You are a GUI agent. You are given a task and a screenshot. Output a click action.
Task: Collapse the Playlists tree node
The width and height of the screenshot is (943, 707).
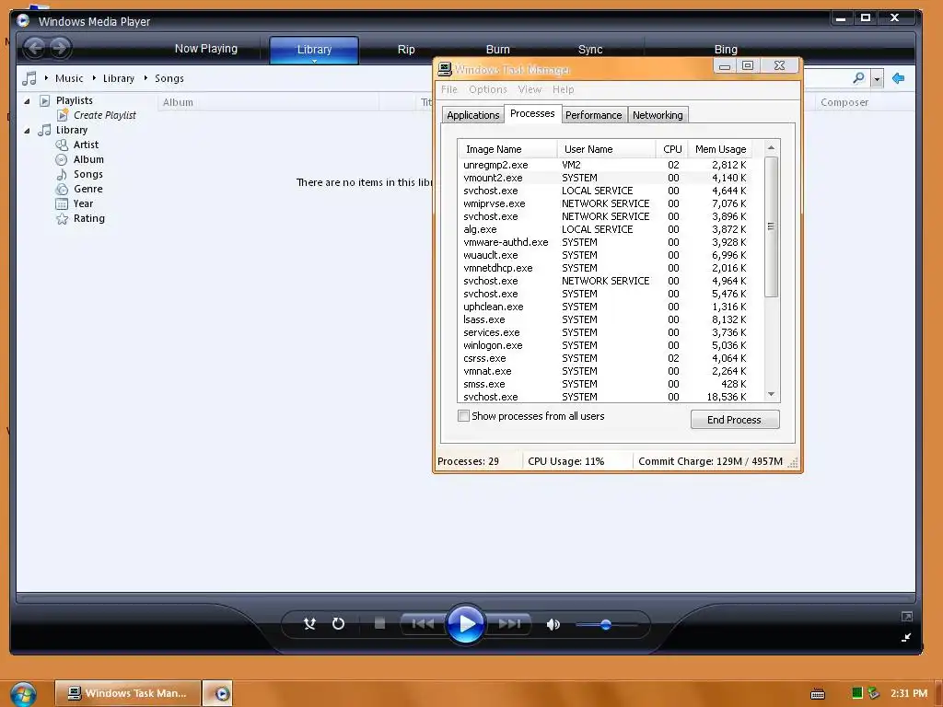27,101
